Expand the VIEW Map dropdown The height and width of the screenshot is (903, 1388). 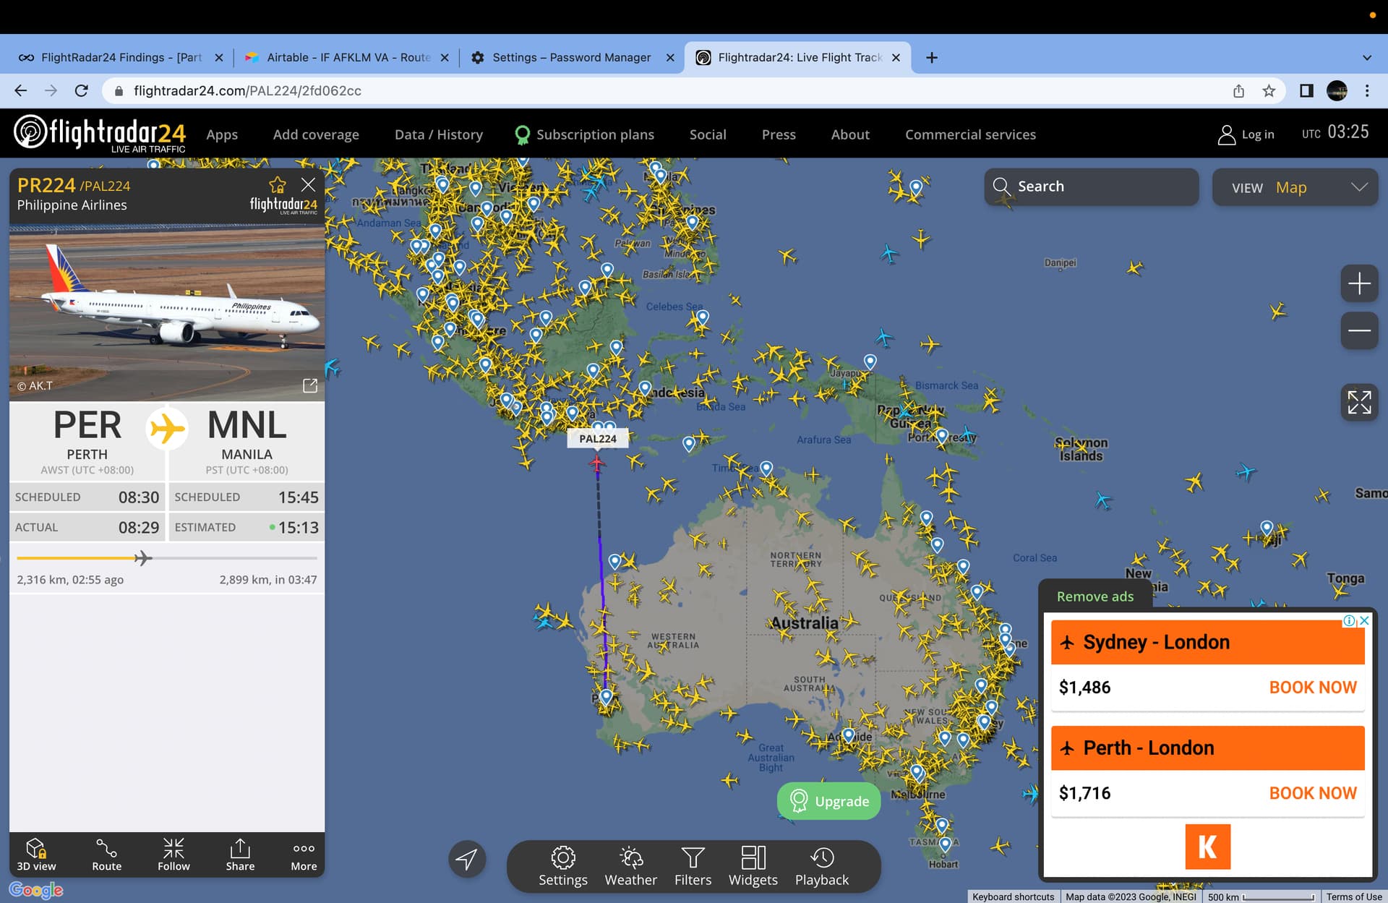pos(1295,187)
